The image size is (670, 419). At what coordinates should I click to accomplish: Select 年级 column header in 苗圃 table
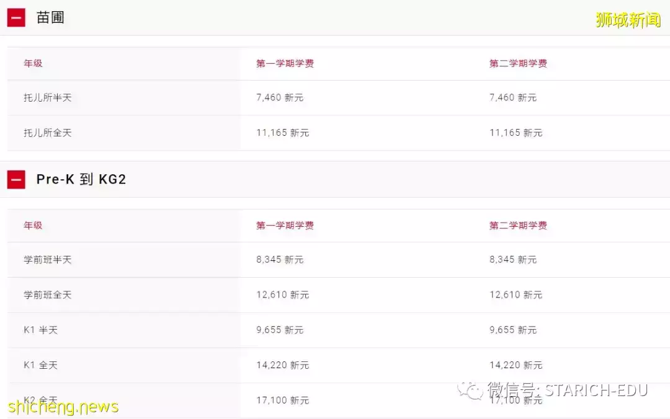(x=33, y=63)
